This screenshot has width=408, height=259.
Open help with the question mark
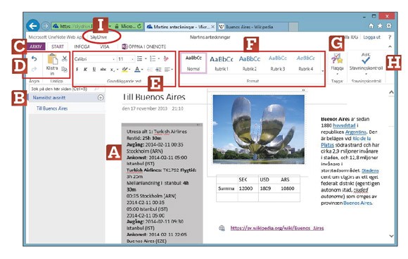point(390,37)
